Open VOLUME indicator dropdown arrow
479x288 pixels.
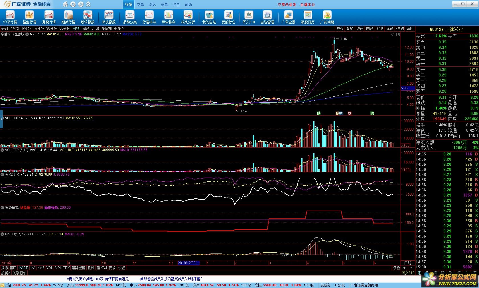2,118
